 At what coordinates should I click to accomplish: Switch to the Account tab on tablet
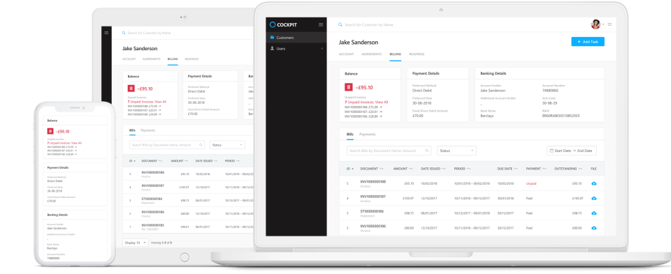point(129,59)
